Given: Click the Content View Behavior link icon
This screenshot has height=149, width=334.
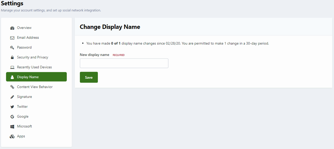Looking at the screenshot, I should (12, 87).
